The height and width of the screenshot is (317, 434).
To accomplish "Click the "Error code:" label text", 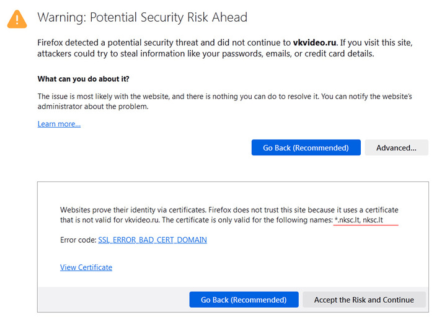I will coord(77,240).
